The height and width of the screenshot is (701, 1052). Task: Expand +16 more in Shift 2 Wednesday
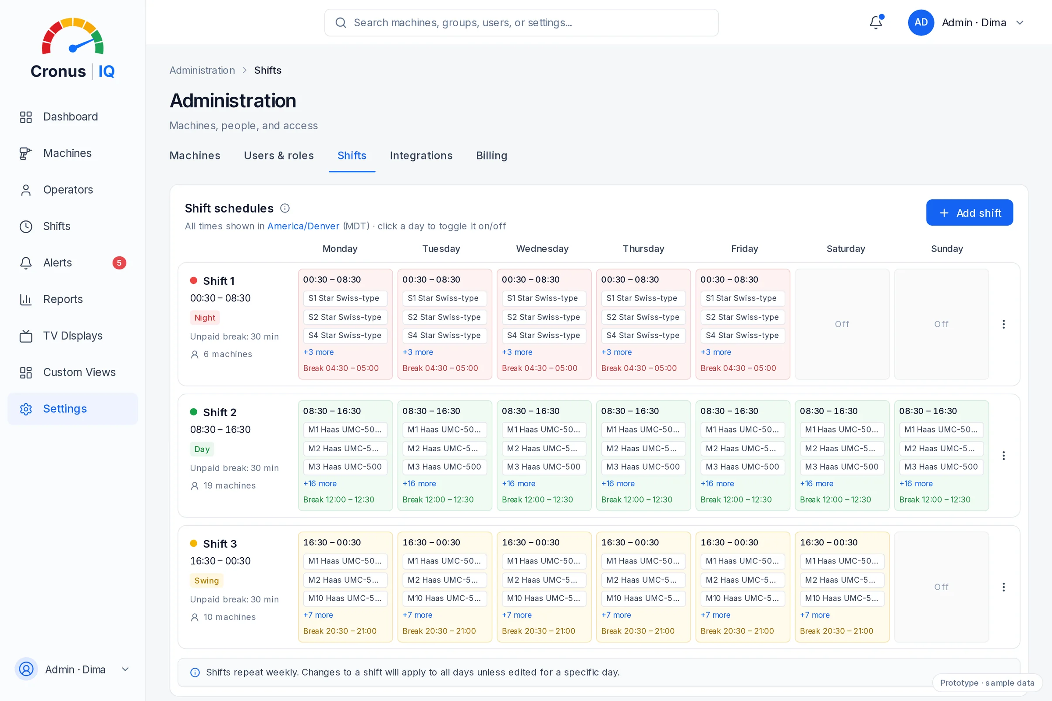(519, 484)
